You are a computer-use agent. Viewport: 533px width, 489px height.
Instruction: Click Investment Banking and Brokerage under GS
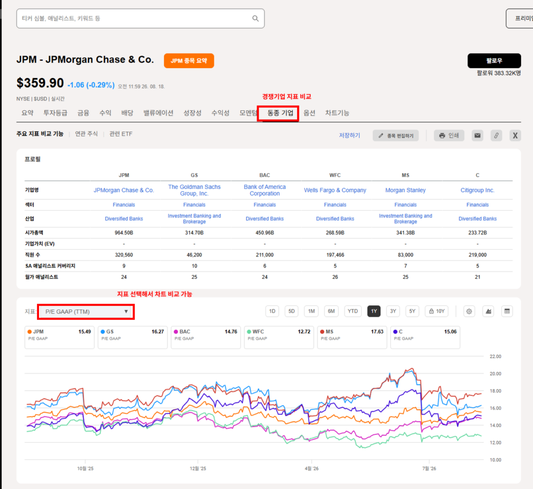(194, 219)
